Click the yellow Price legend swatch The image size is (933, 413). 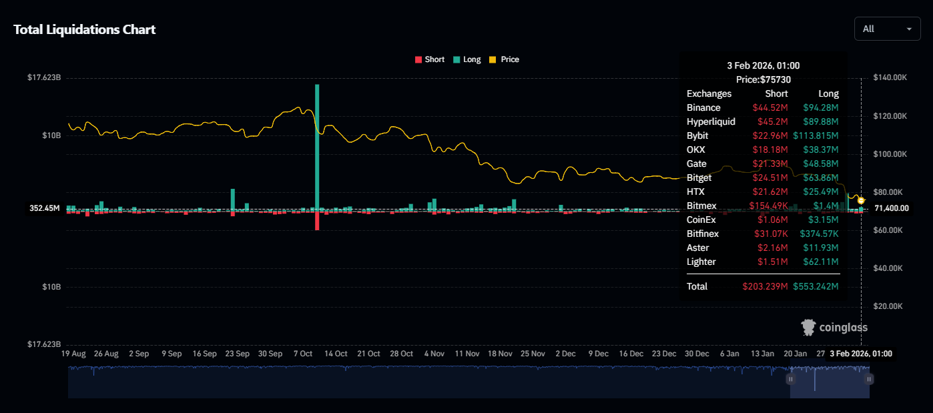[493, 59]
